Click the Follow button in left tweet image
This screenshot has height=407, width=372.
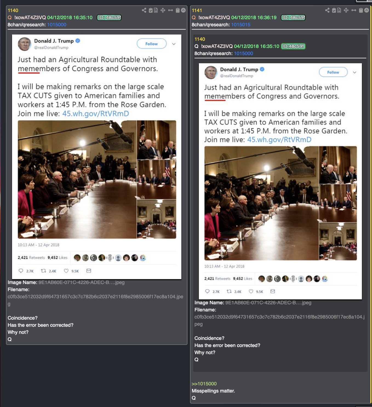click(x=151, y=44)
